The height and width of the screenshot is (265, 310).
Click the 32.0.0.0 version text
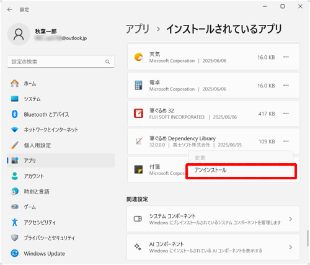click(157, 145)
